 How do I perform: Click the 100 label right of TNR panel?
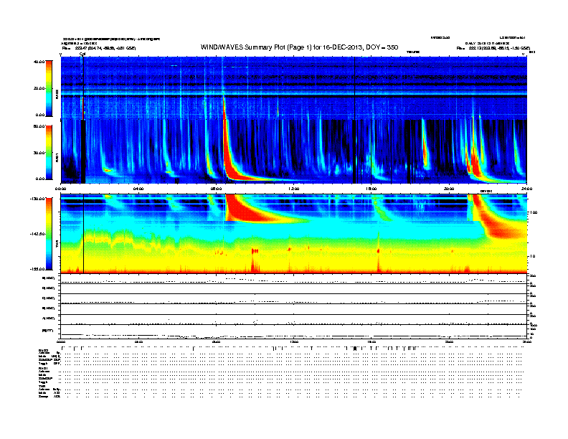tap(534, 212)
